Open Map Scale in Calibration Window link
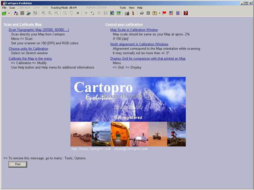 [134, 30]
